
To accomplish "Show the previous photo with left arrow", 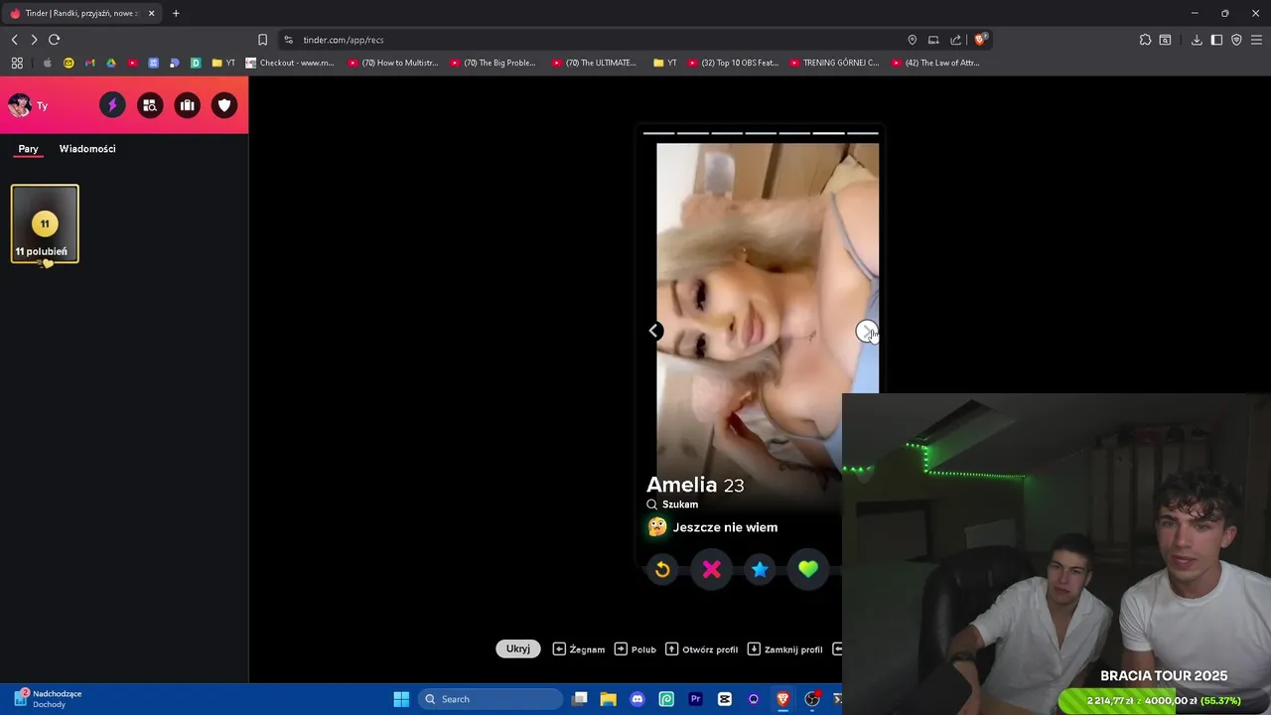I will click(655, 331).
